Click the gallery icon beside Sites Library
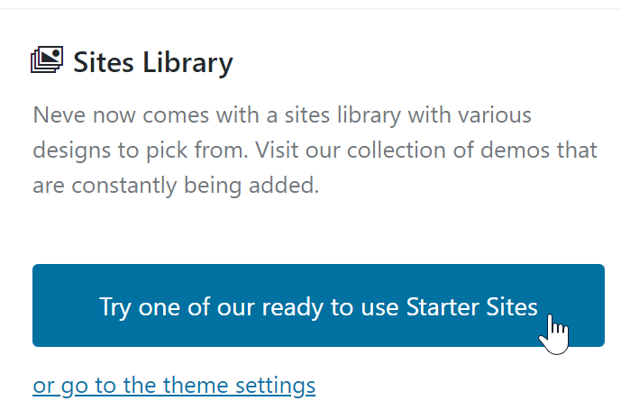 [47, 61]
